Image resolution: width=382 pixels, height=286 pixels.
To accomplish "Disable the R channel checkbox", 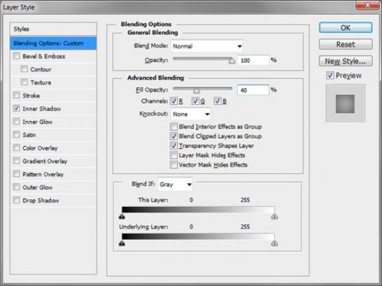I will pos(174,101).
